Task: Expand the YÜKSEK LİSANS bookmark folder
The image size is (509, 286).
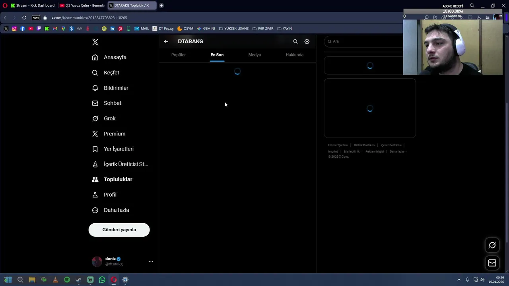Action: pyautogui.click(x=234, y=29)
